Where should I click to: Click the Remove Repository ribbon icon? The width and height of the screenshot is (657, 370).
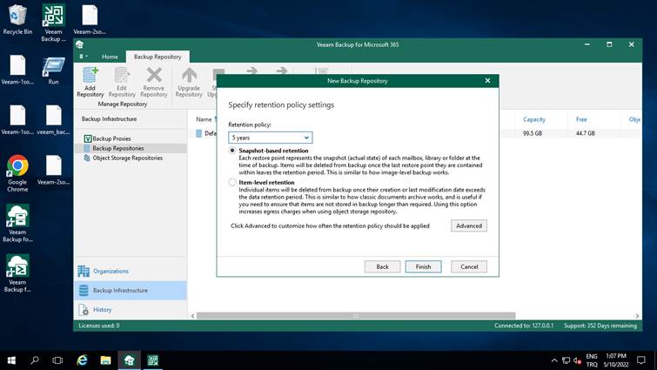click(x=154, y=82)
